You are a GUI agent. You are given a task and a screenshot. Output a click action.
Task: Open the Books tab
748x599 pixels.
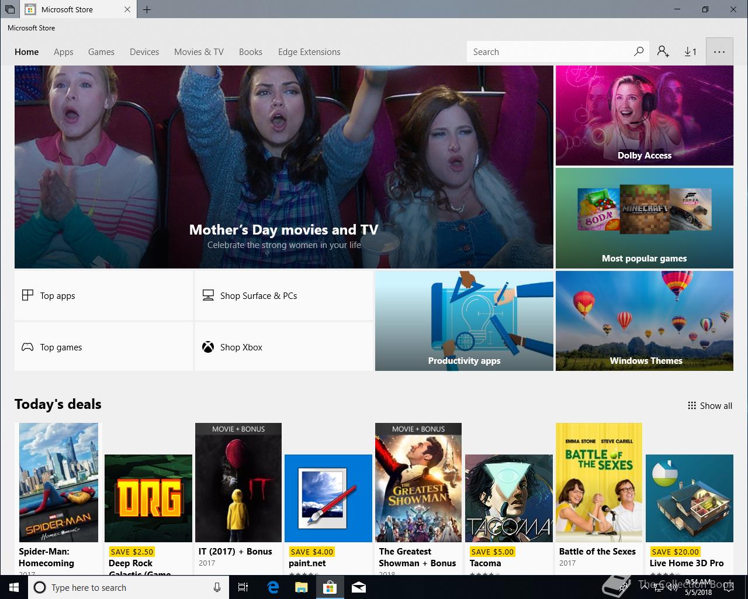coord(251,51)
